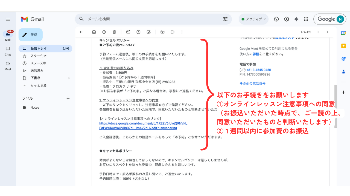Screen dimensions: 350x196
Task: Report this email as spam
Action: click(104, 32)
